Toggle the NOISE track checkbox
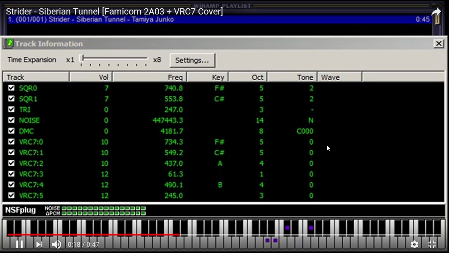449x253 pixels. coord(11,120)
